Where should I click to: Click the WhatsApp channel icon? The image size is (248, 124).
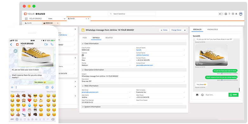(83, 55)
